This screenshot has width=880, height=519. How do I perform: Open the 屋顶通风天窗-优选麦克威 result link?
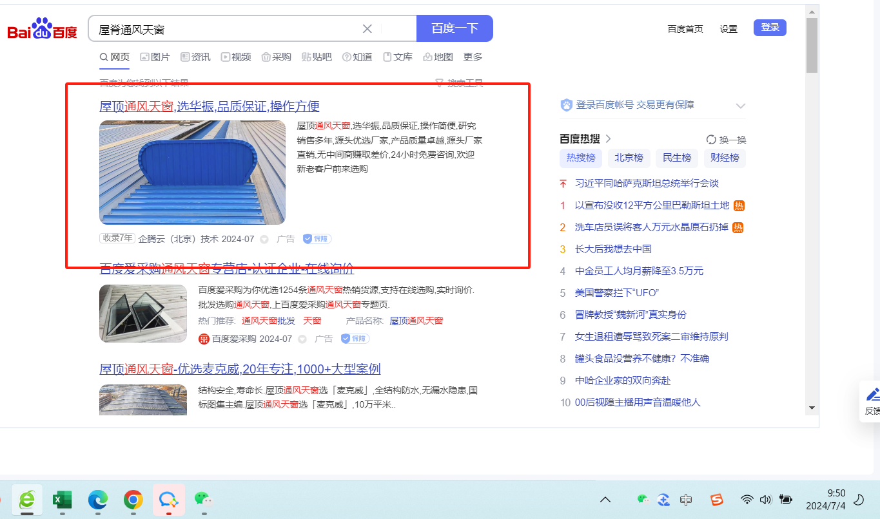240,369
